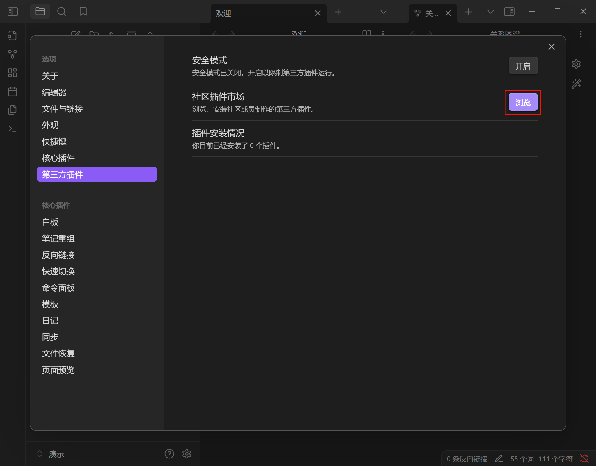
Task: Enable safe mode with 开启 button
Action: click(x=523, y=66)
